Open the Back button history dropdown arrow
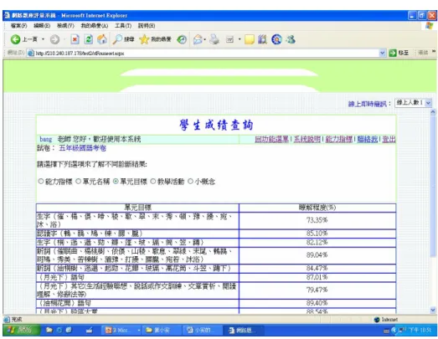The image size is (438, 339). pyautogui.click(x=43, y=39)
